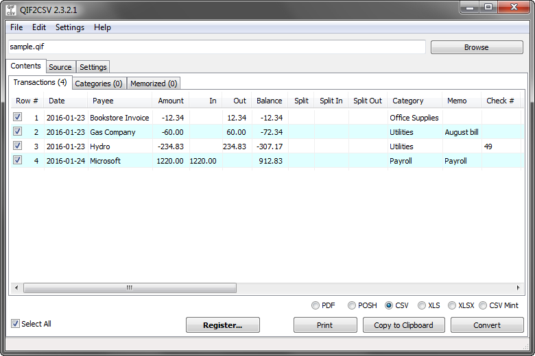Click the horizontal scrollbar right arrow
Screen dimensions: 535x356
pyautogui.click(x=519, y=288)
